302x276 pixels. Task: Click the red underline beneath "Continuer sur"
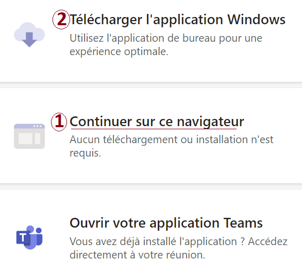(154, 128)
